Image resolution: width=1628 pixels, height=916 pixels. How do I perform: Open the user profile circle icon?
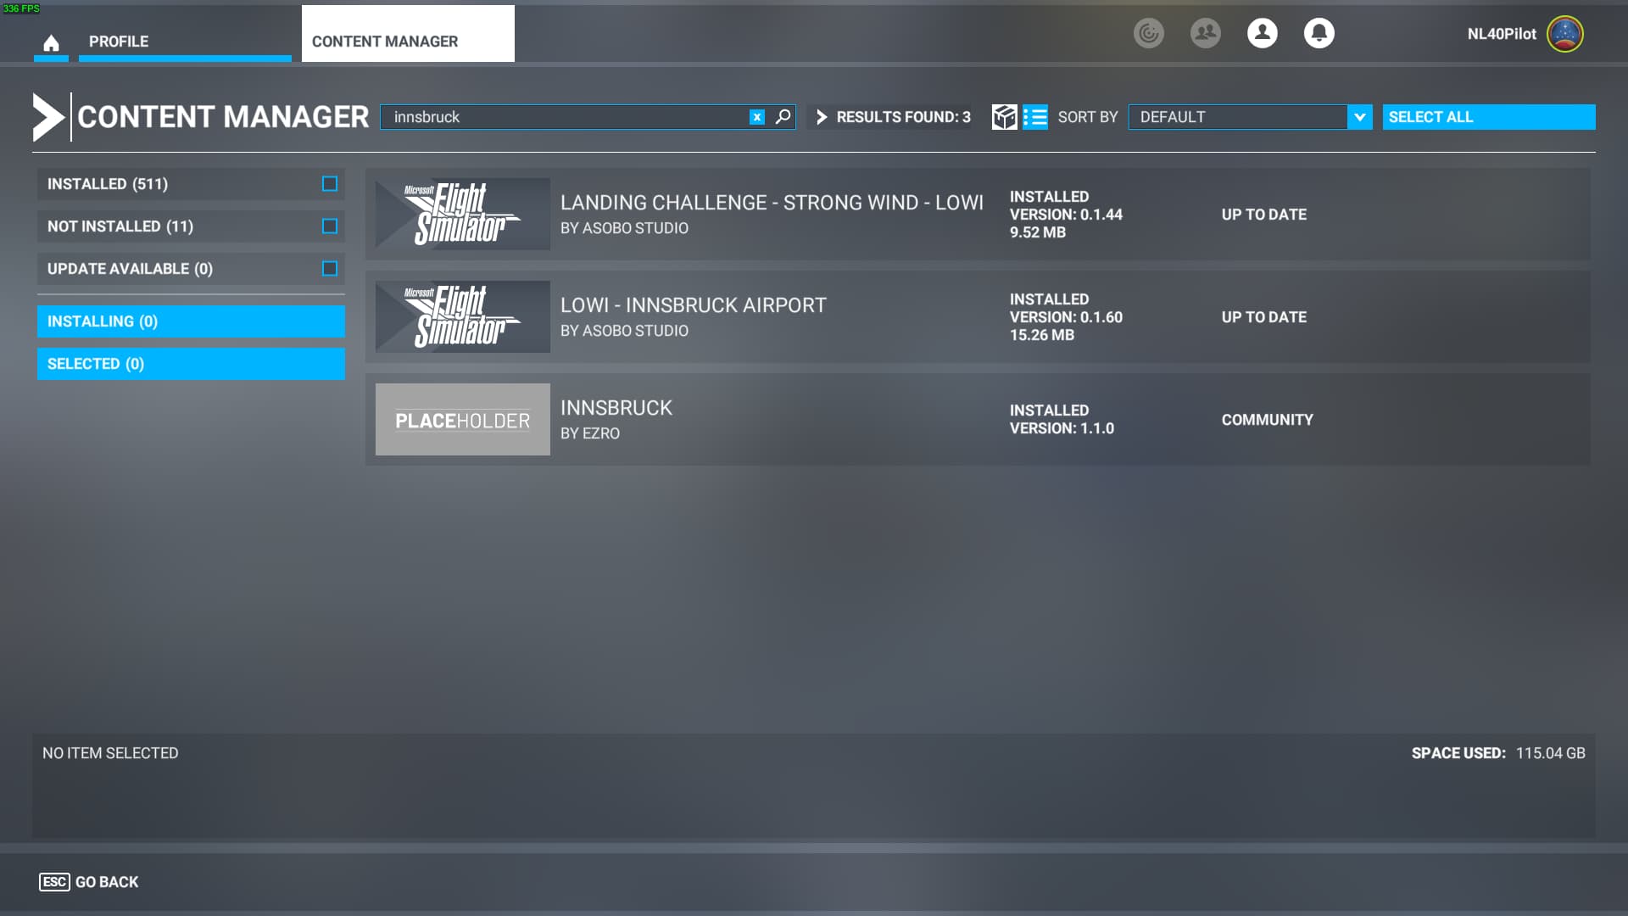tap(1263, 33)
